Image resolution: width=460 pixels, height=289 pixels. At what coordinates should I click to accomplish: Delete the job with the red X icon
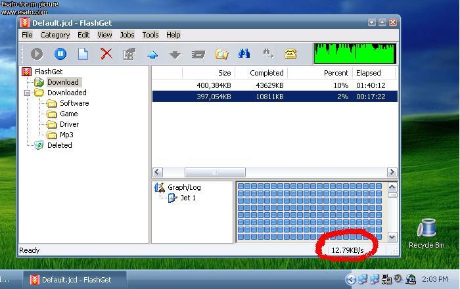[106, 54]
